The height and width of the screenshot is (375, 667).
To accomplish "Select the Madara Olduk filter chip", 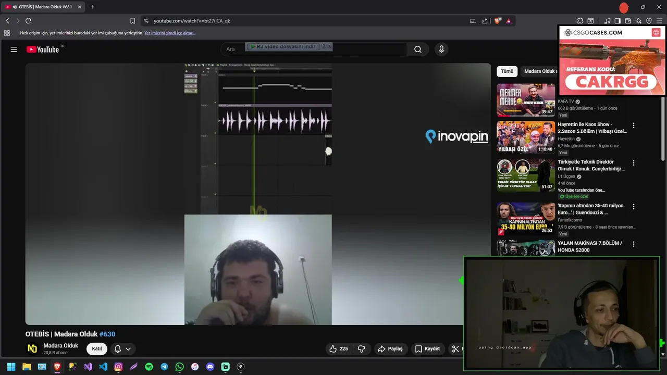I will point(540,71).
